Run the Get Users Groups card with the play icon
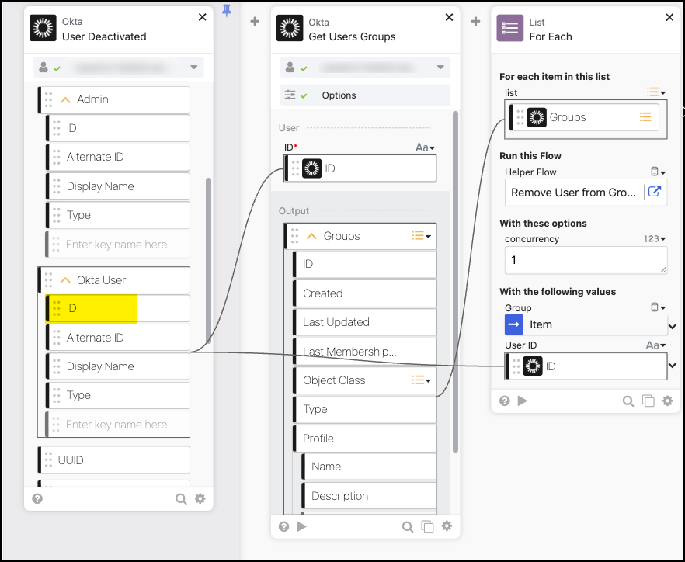Image resolution: width=685 pixels, height=562 pixels. point(301,526)
